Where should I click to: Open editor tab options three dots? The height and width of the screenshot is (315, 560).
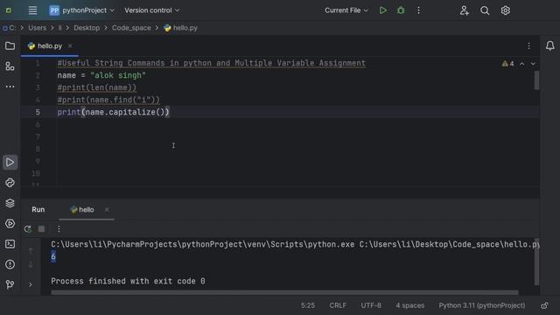point(528,45)
